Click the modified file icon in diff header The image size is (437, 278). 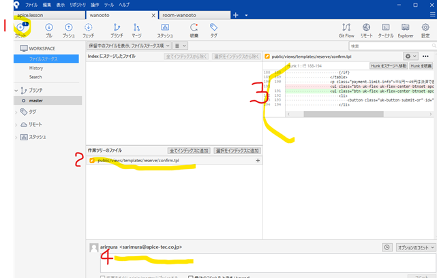267,57
